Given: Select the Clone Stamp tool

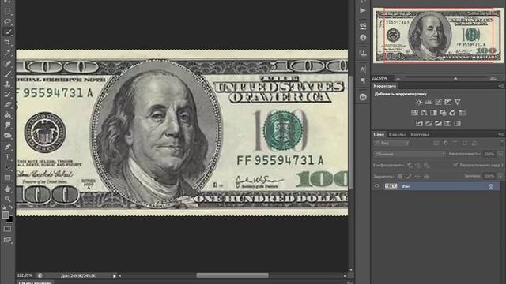Looking at the screenshot, I should coord(7,84).
